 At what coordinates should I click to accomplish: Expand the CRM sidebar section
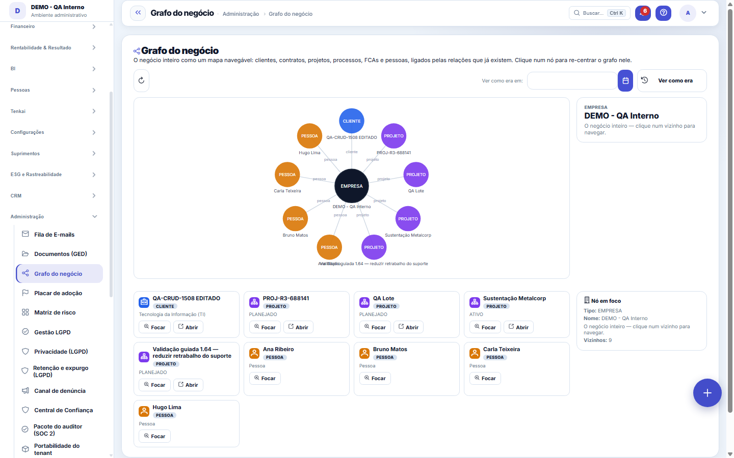click(53, 196)
